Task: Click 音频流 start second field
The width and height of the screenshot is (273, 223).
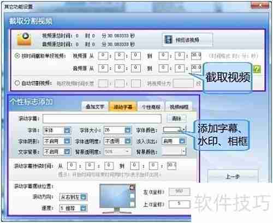Action: tap(136, 69)
